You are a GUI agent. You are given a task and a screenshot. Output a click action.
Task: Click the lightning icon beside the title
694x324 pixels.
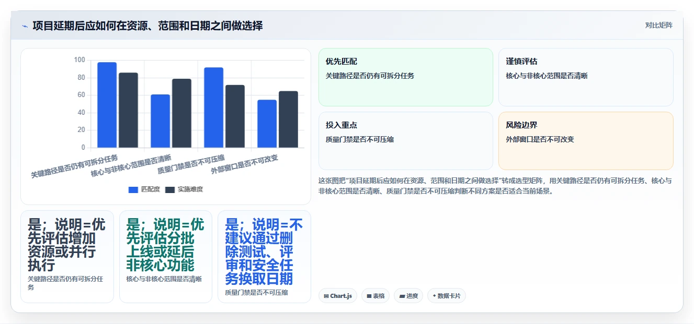pos(25,26)
